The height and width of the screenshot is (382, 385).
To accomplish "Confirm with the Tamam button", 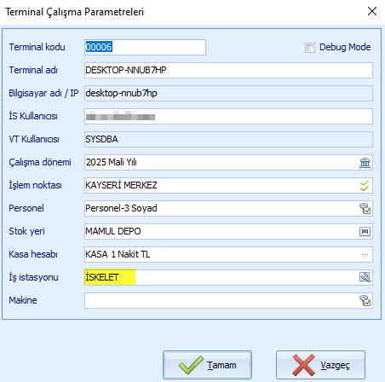I will [207, 365].
